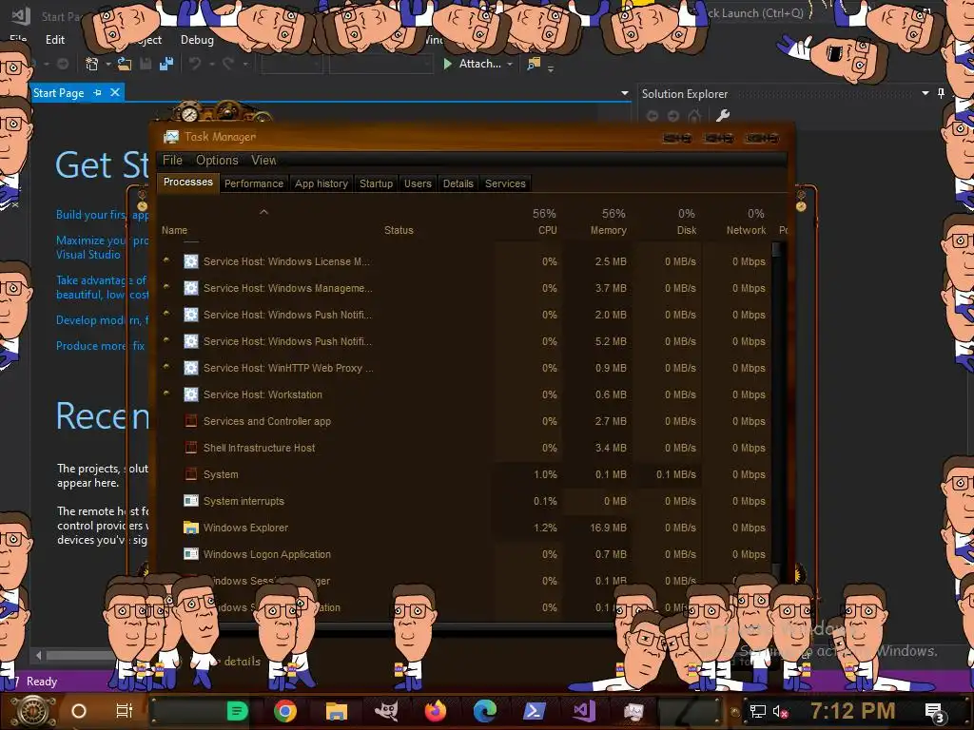Select the Processes tab
The height and width of the screenshot is (730, 974).
pyautogui.click(x=187, y=182)
